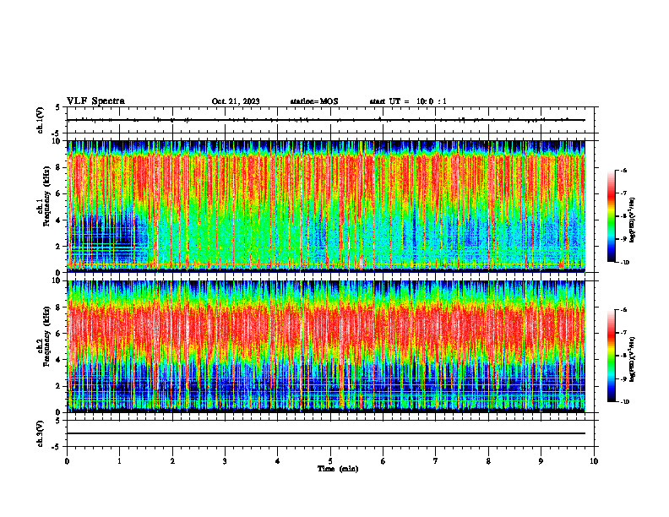The image size is (669, 517).
Task: Click the 'station=MOS' label
Action: coord(314,101)
